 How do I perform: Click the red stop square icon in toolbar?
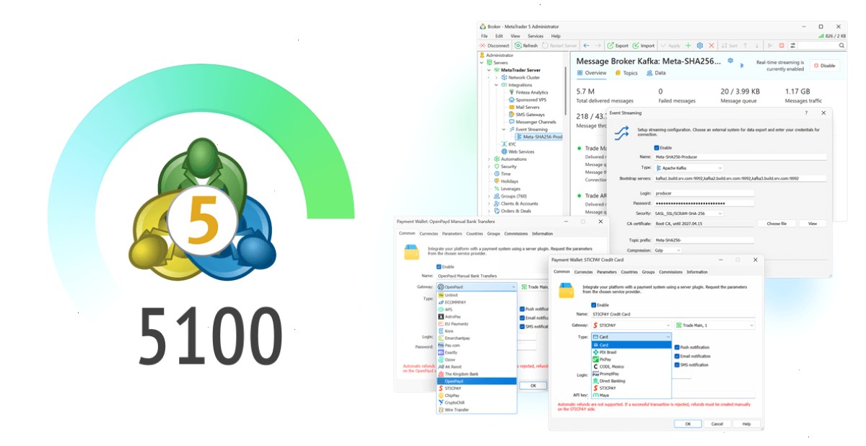click(x=781, y=45)
